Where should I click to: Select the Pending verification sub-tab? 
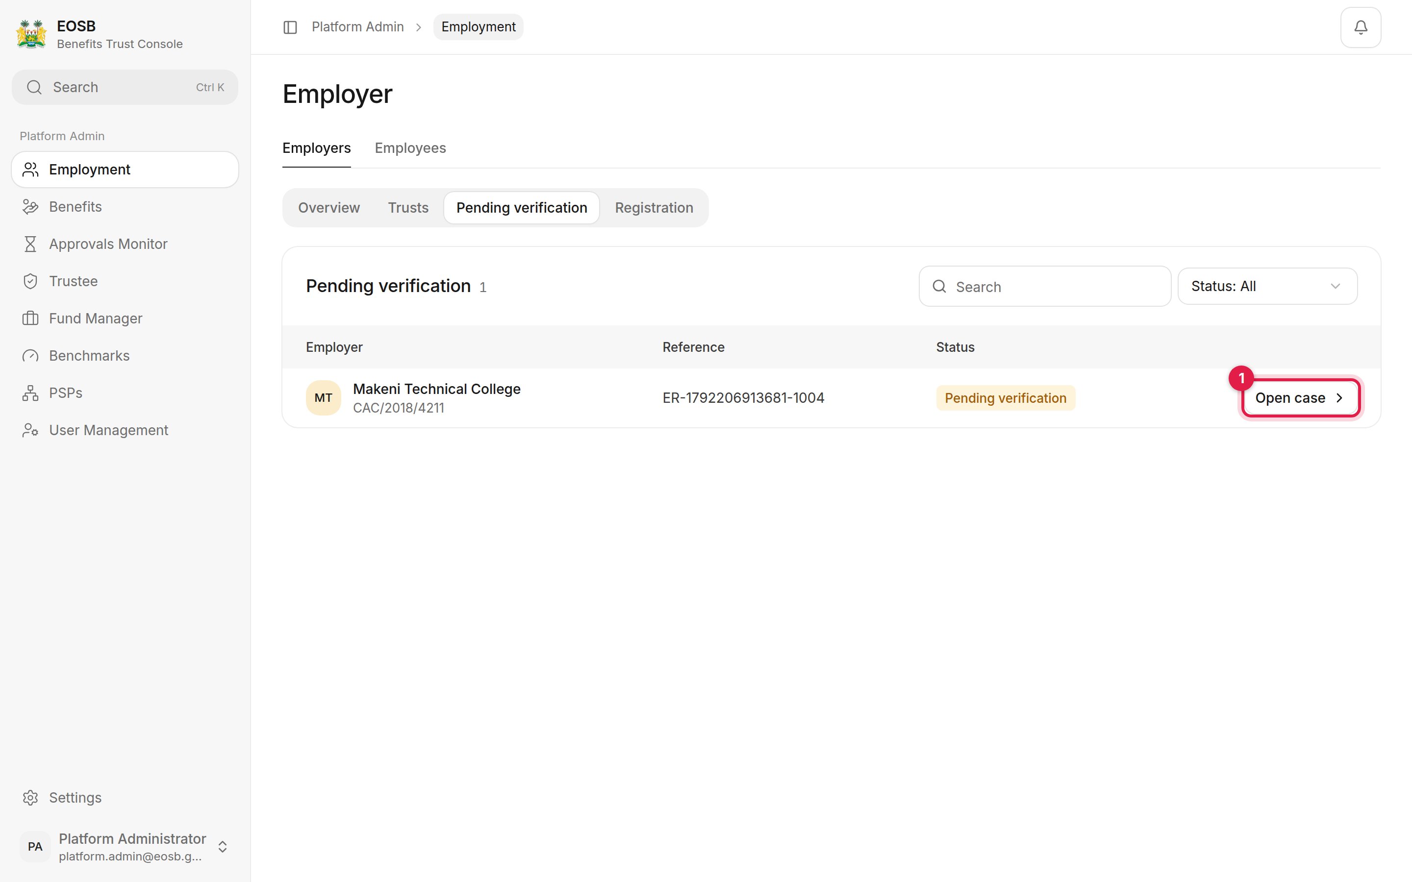point(522,208)
